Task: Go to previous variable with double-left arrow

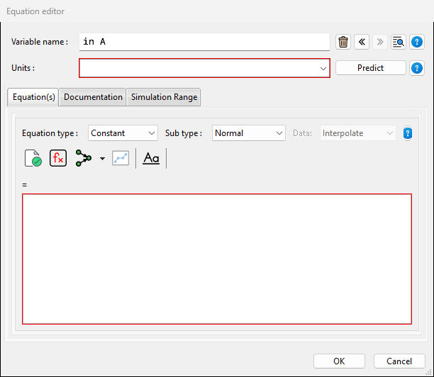Action: pos(362,42)
